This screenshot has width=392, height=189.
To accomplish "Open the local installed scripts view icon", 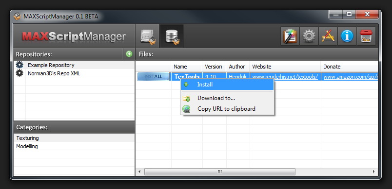I will click(147, 36).
